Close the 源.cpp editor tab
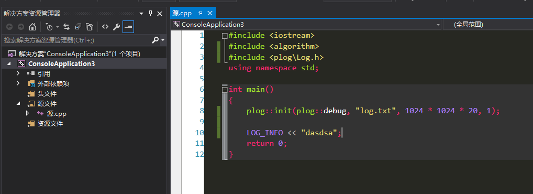 click(x=210, y=13)
